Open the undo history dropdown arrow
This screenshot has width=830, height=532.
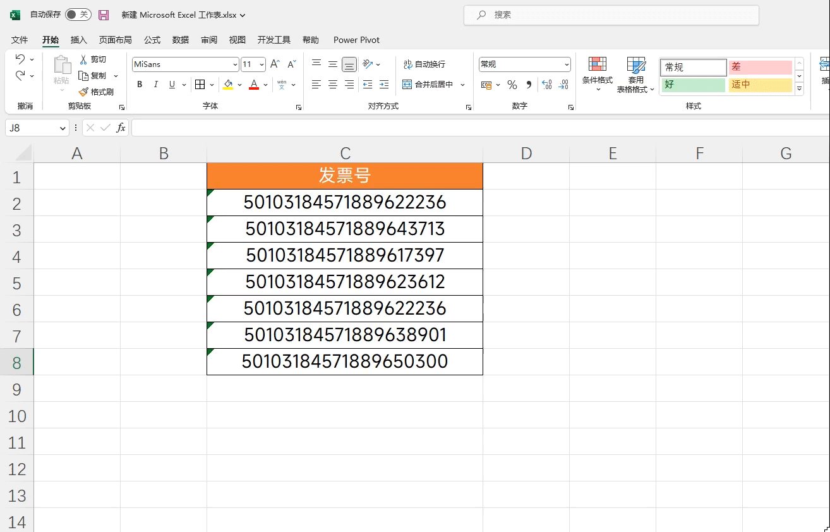click(32, 59)
